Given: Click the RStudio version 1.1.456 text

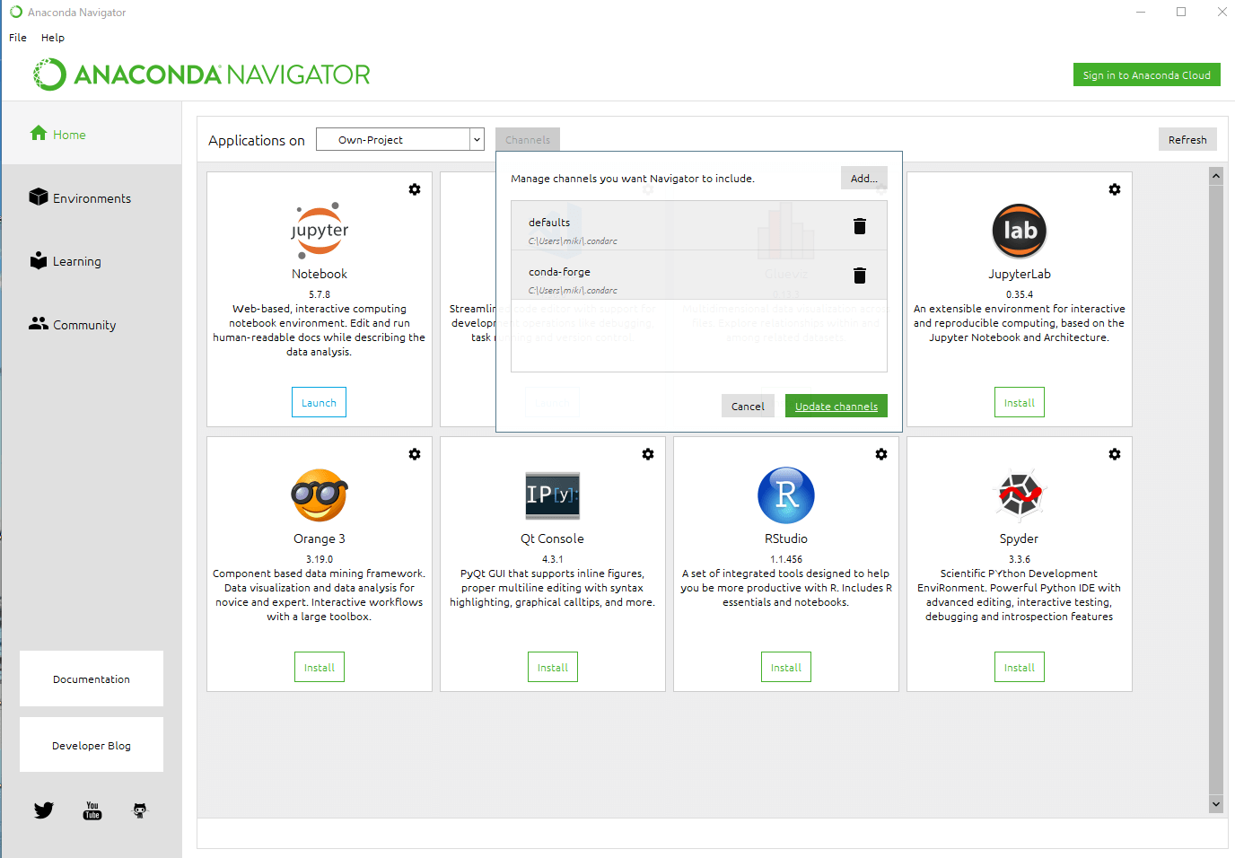Looking at the screenshot, I should 786,559.
